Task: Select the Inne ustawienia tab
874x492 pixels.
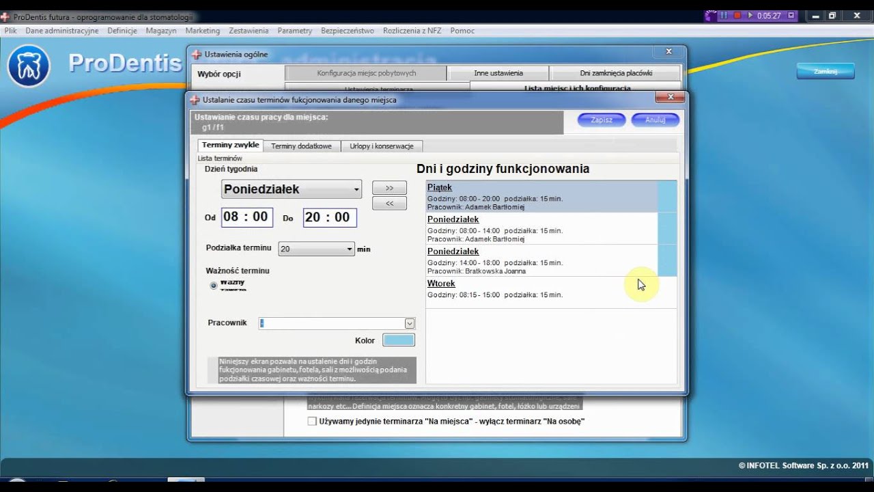Action: pos(498,73)
